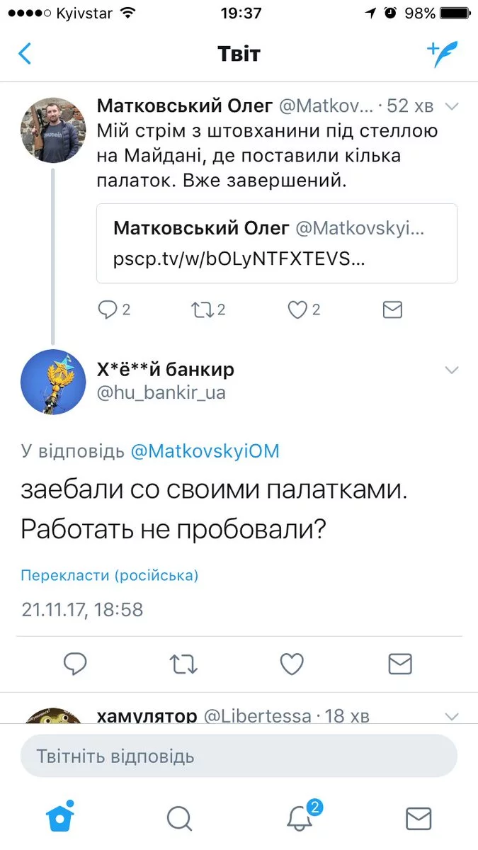Expand options chevron on хамулятор's tweet

click(451, 715)
